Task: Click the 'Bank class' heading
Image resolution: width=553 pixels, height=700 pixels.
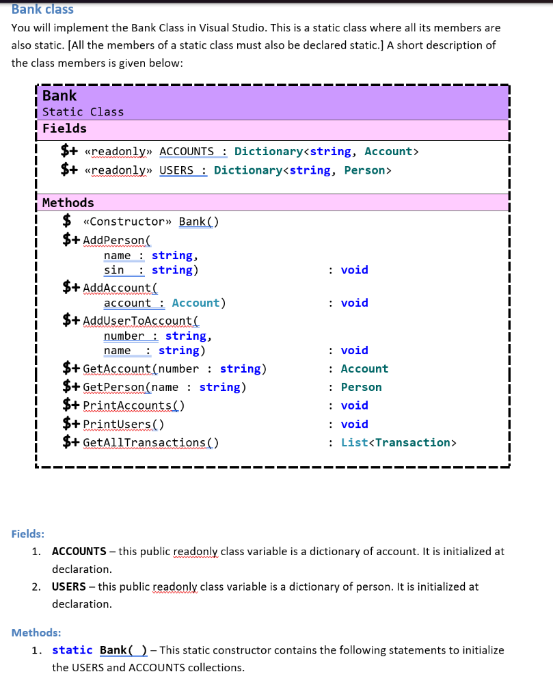Action: [x=42, y=9]
